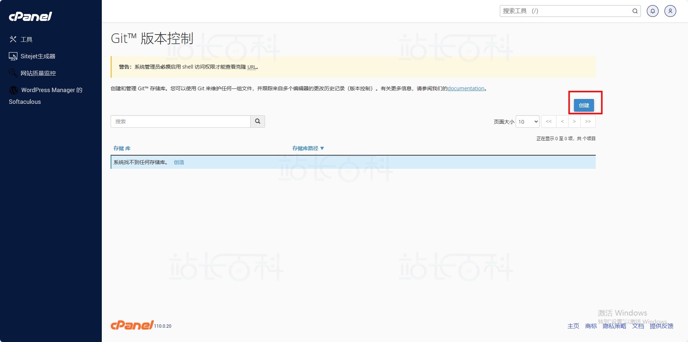Open the 页面大小 dropdown showing 10
The image size is (688, 342).
point(527,121)
